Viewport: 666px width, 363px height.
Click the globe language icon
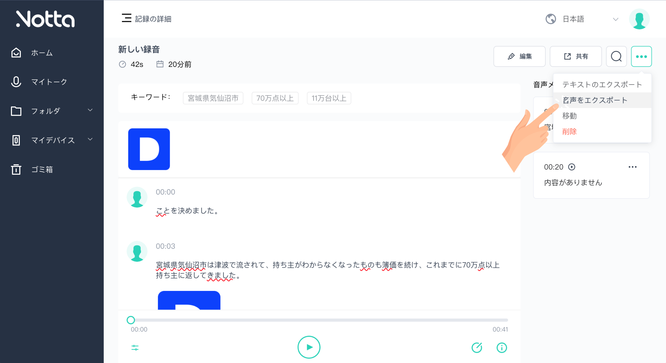coord(551,19)
